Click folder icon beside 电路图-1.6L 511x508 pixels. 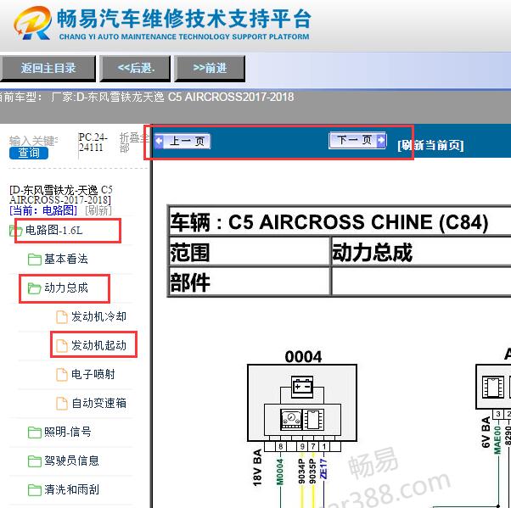[15, 231]
